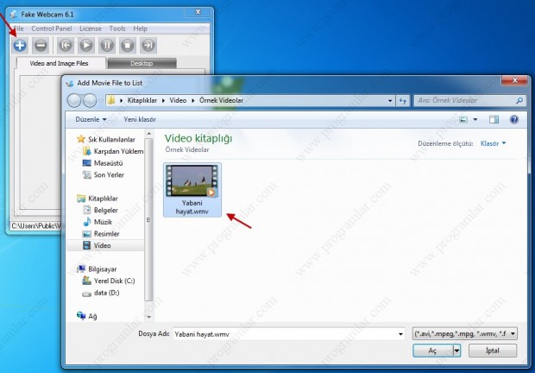
Task: Click the navigation pane scroll down arrow
Action: coord(148,317)
